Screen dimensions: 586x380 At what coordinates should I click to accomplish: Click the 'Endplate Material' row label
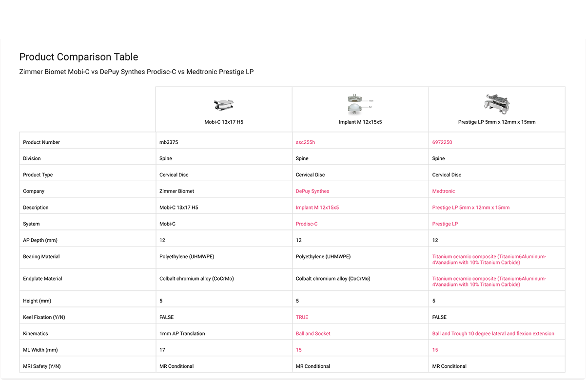click(42, 279)
